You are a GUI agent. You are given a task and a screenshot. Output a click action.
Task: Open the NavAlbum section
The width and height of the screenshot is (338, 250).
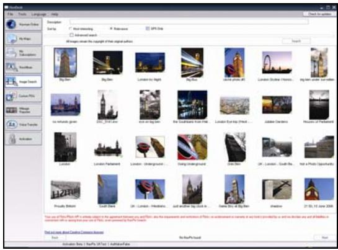tap(24, 67)
